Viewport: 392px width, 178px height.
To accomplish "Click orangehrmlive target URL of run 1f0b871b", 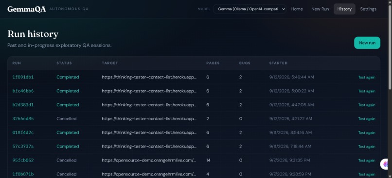I will click(x=149, y=174).
